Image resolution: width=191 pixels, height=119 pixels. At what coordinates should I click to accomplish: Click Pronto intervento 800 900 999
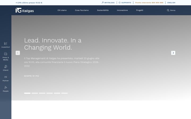point(149,3)
